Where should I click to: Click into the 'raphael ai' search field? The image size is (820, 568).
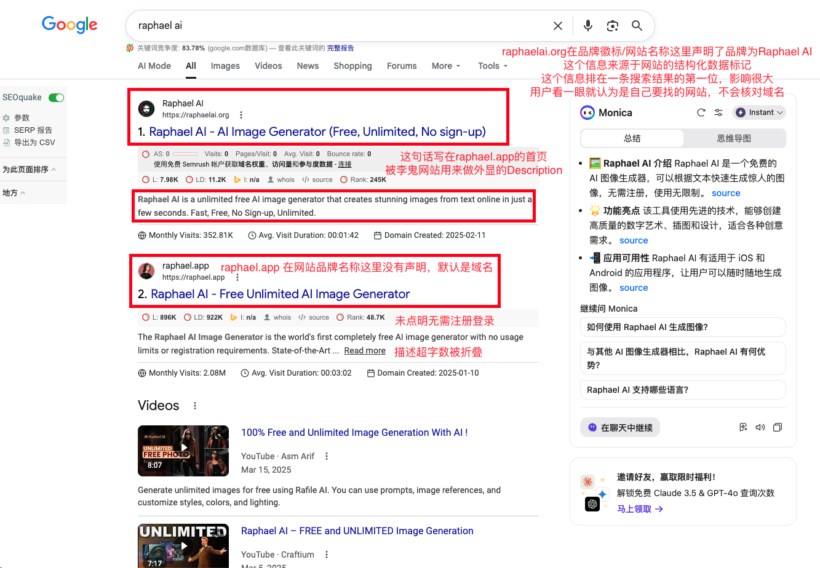point(338,25)
